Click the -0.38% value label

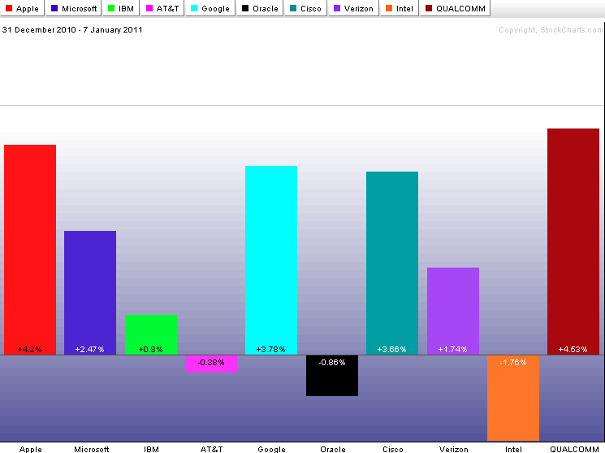(x=211, y=363)
